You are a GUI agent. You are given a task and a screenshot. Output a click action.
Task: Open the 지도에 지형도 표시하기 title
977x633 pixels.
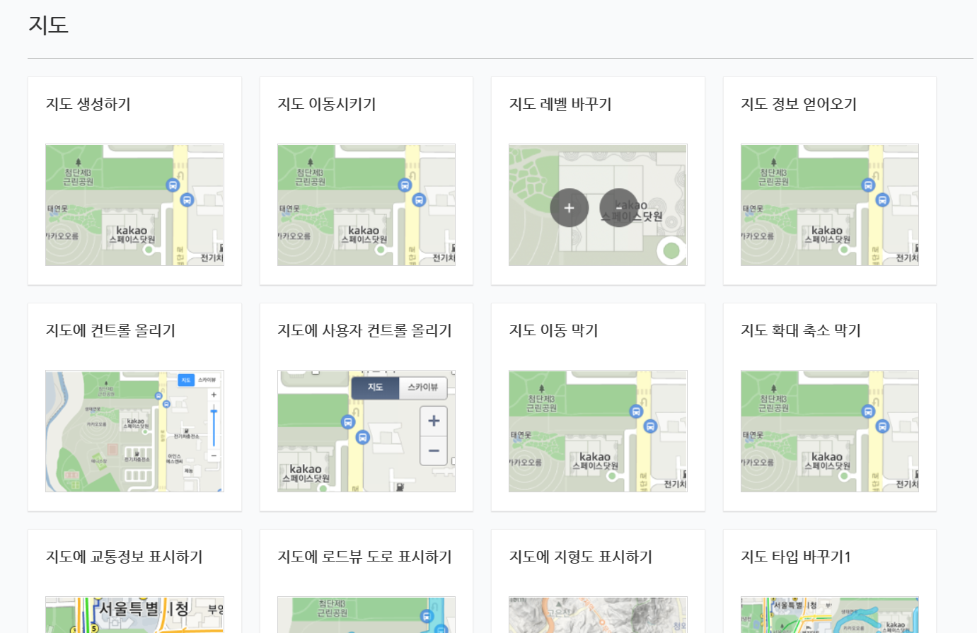(580, 557)
